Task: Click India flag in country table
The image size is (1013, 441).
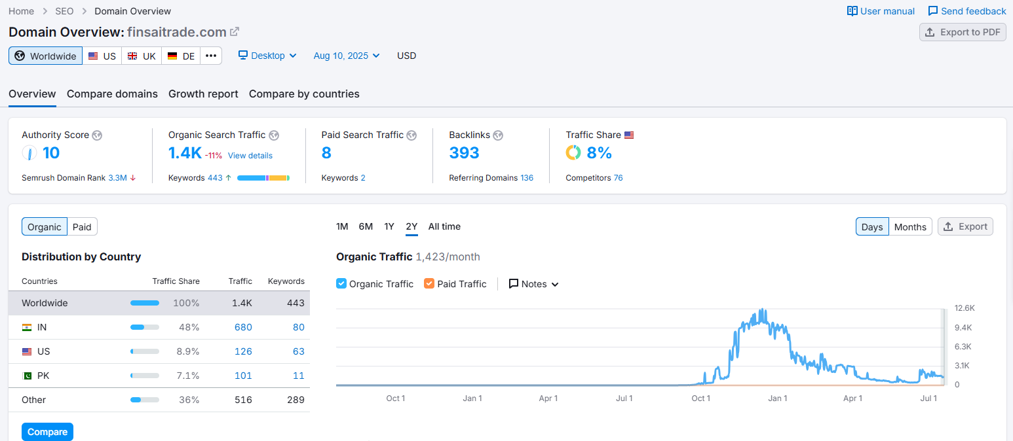Action: (27, 327)
